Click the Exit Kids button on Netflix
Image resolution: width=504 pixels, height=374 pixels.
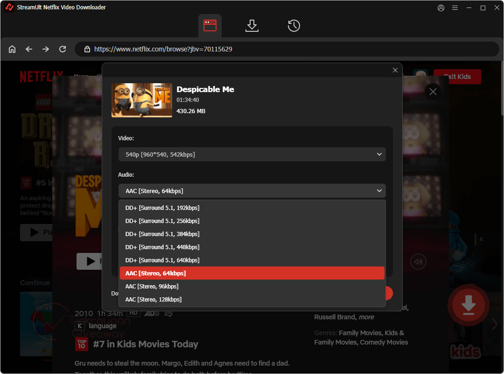pos(457,77)
